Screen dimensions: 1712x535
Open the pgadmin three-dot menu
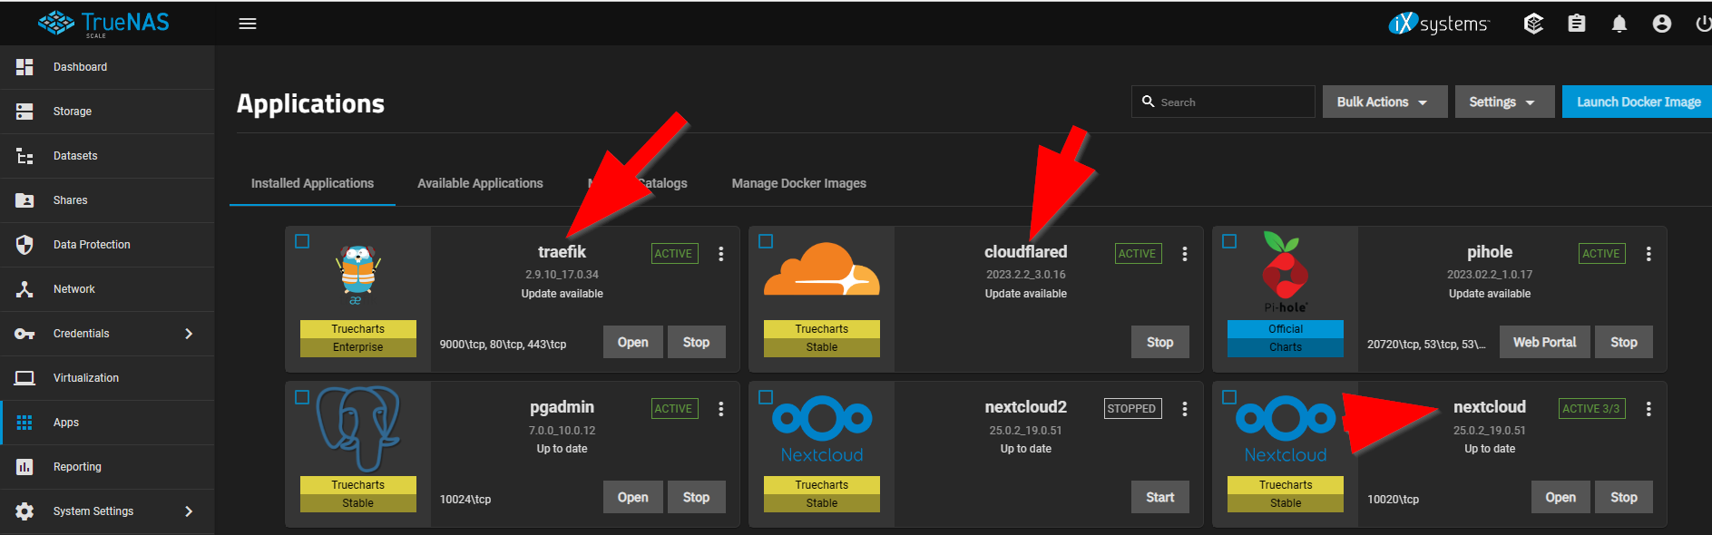coord(721,409)
